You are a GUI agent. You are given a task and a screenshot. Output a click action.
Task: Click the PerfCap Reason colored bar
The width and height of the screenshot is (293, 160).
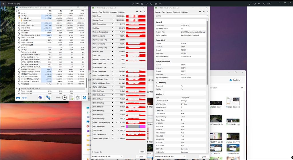click(136, 127)
